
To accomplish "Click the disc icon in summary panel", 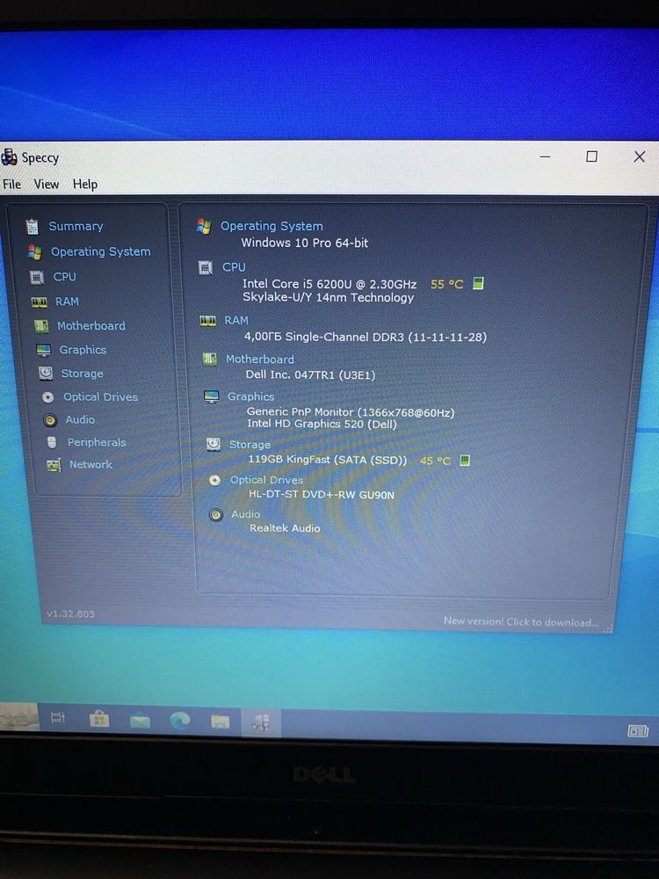I will coord(214,481).
